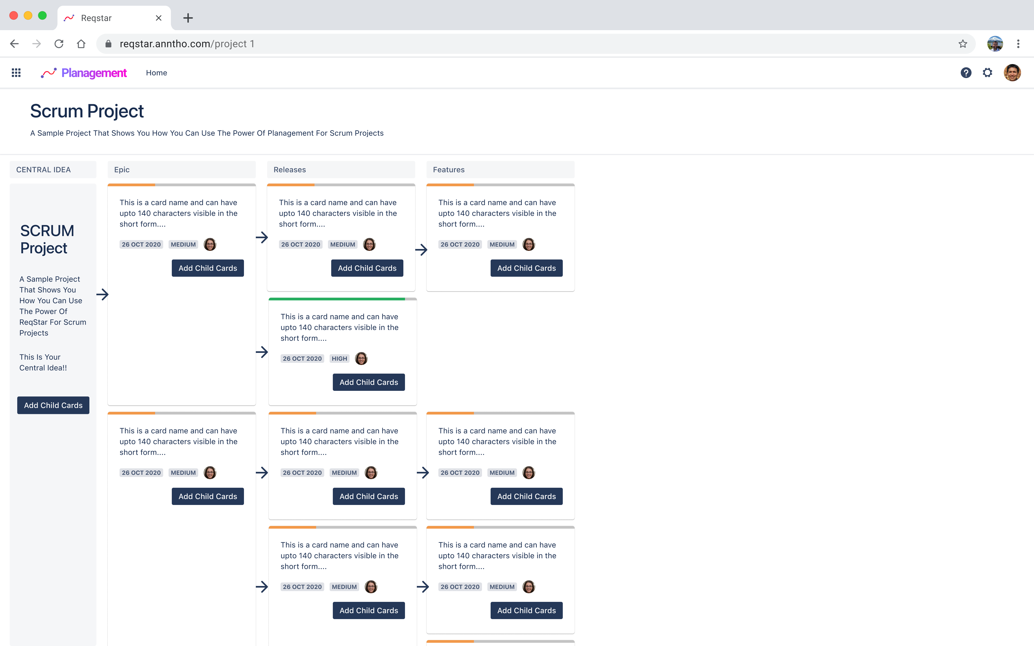Open the help question mark icon
This screenshot has width=1034, height=646.
click(966, 73)
